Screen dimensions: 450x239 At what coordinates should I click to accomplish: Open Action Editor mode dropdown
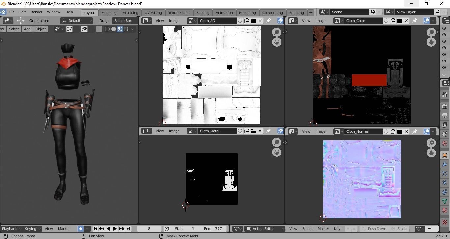[265, 229]
